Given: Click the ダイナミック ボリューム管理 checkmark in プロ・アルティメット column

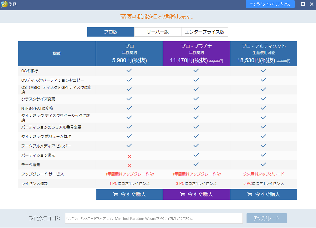Looking at the screenshot, I should tap(263, 136).
